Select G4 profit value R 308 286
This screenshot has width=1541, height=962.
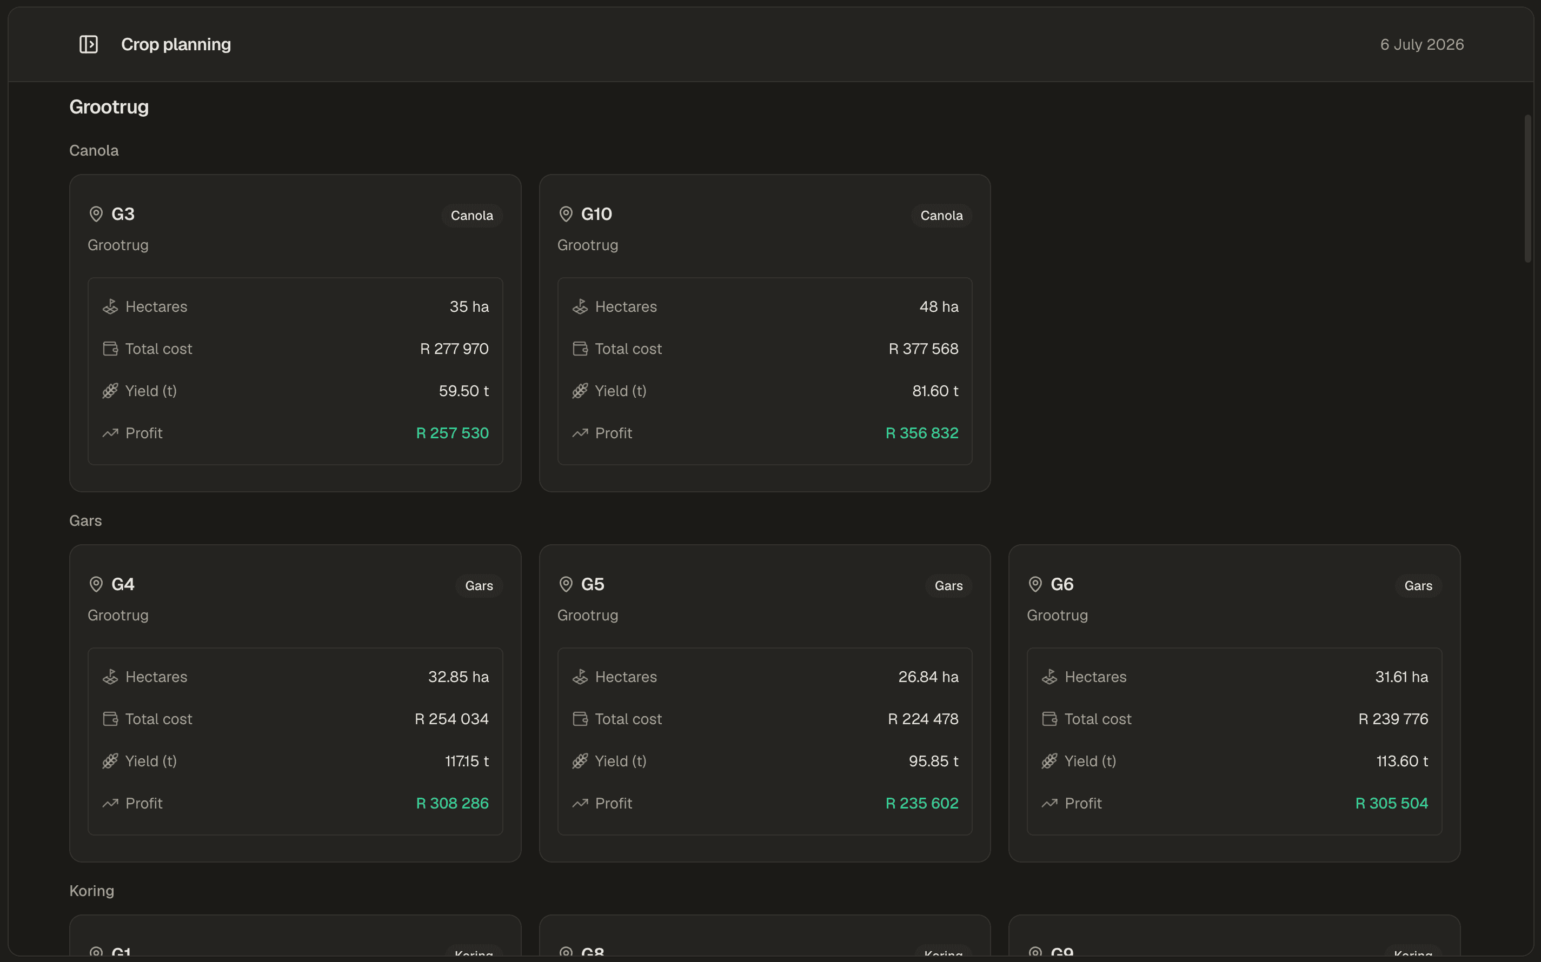pyautogui.click(x=452, y=804)
